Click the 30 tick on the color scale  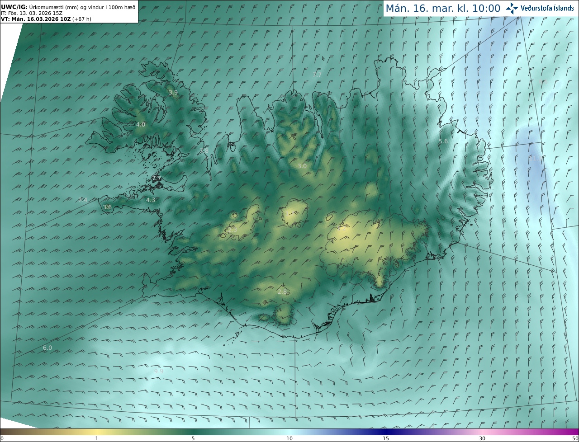tap(482, 438)
